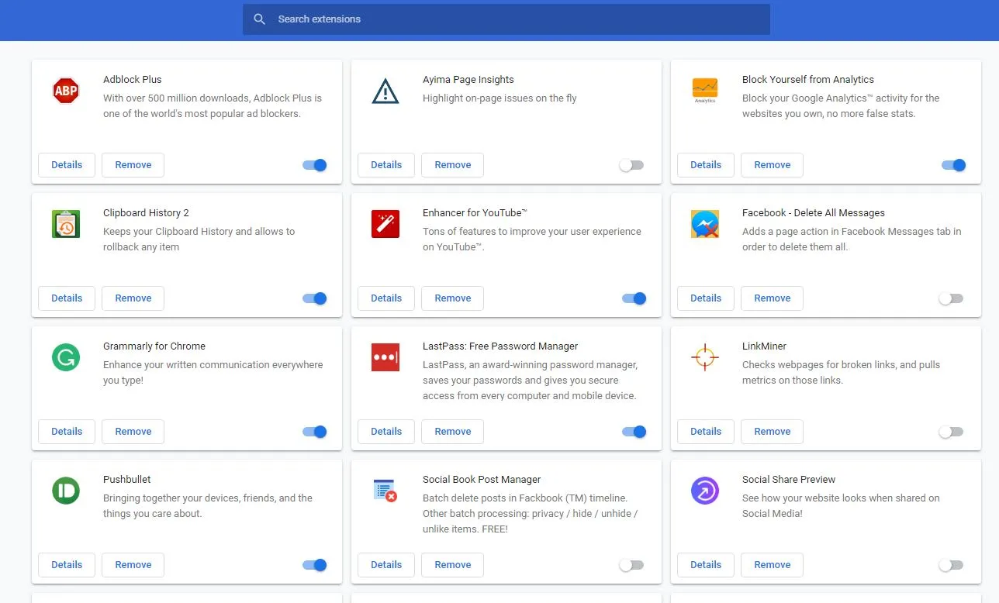Click the Grammarly for Chrome icon
This screenshot has height=603, width=999.
coord(66,357)
